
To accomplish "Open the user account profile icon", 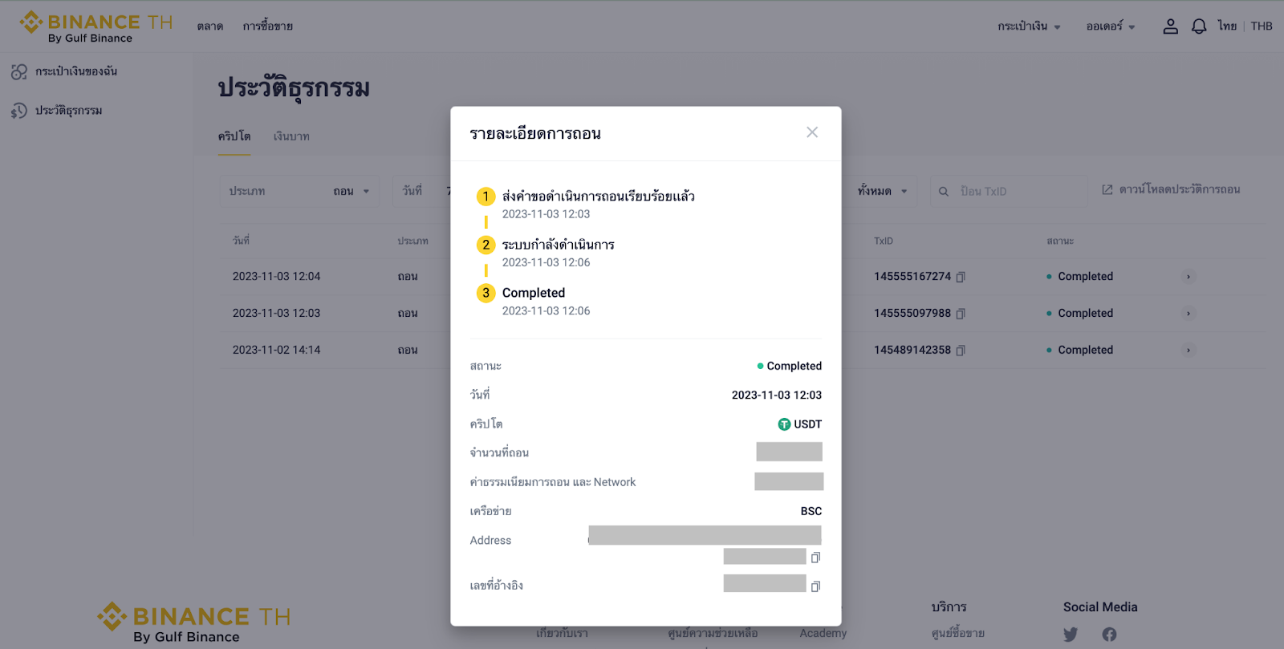I will [1171, 26].
